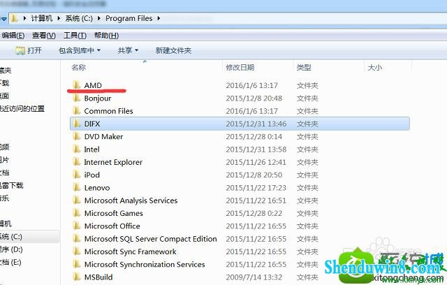Select the MSBuild folder name
The height and width of the screenshot is (285, 447).
tap(98, 277)
